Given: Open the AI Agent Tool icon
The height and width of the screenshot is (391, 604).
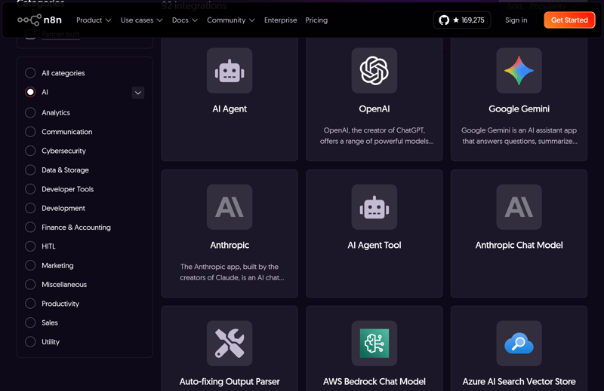Looking at the screenshot, I should pyautogui.click(x=374, y=207).
